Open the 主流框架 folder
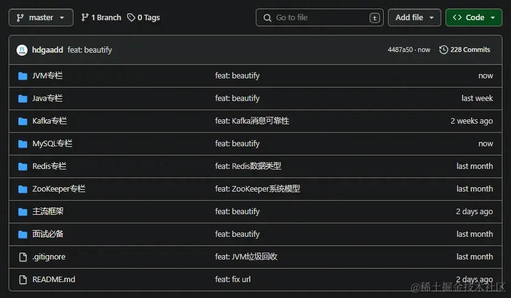The image size is (511, 298). (x=48, y=212)
